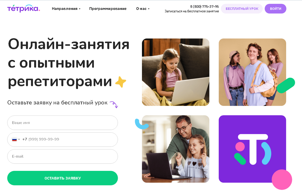The height and width of the screenshot is (193, 302).
Task: Click the white T logo on purple tile
Action: click(x=252, y=149)
